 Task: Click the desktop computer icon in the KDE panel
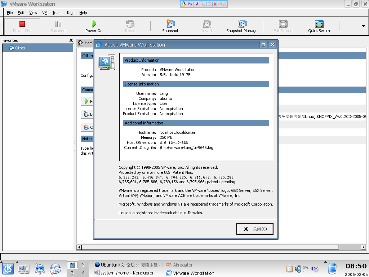[x=24, y=269]
